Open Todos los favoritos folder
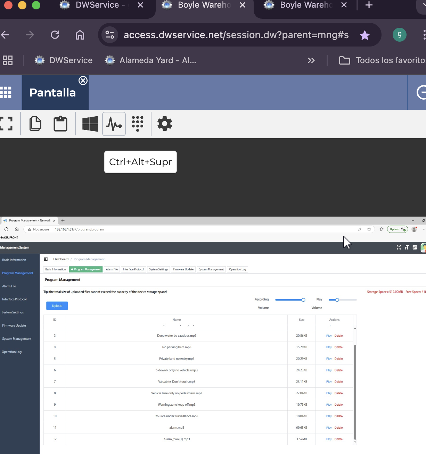The height and width of the screenshot is (454, 426). click(382, 60)
